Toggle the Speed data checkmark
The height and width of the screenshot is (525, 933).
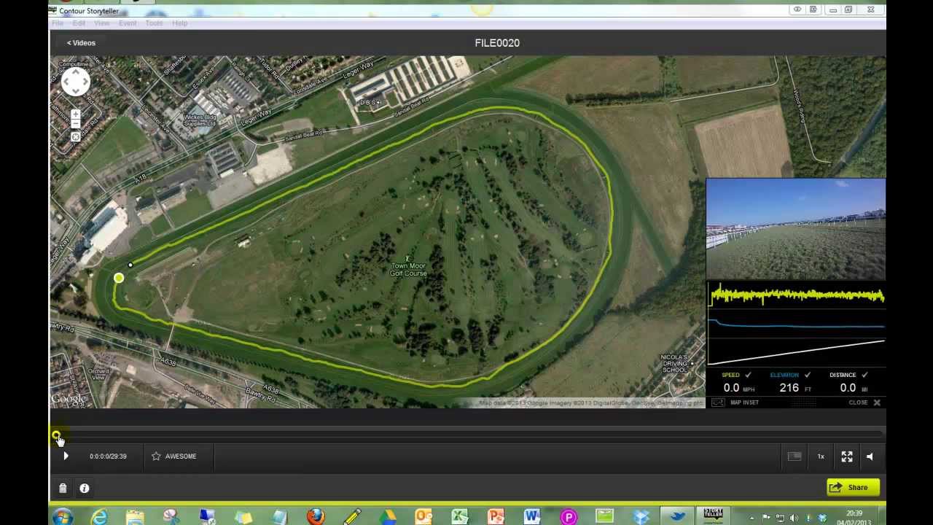click(748, 375)
